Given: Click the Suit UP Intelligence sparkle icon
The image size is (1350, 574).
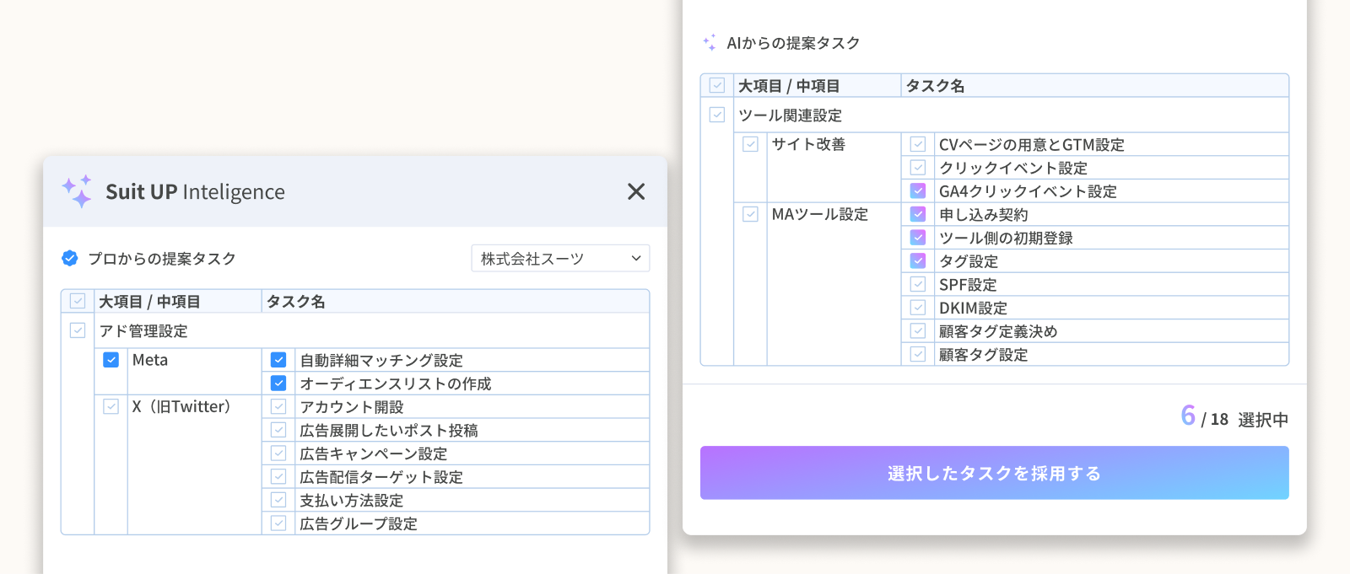Looking at the screenshot, I should pos(77,191).
